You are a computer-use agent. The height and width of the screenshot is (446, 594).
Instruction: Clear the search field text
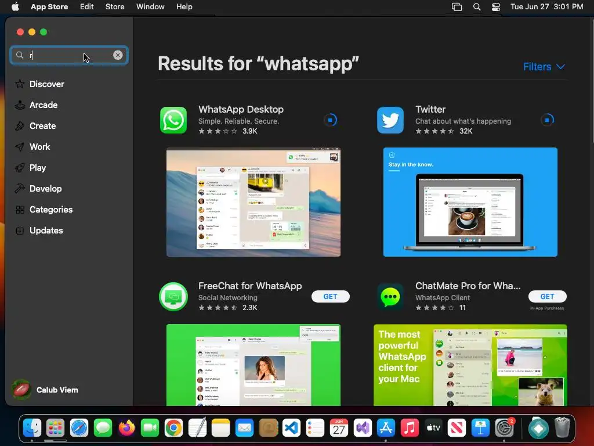[118, 55]
